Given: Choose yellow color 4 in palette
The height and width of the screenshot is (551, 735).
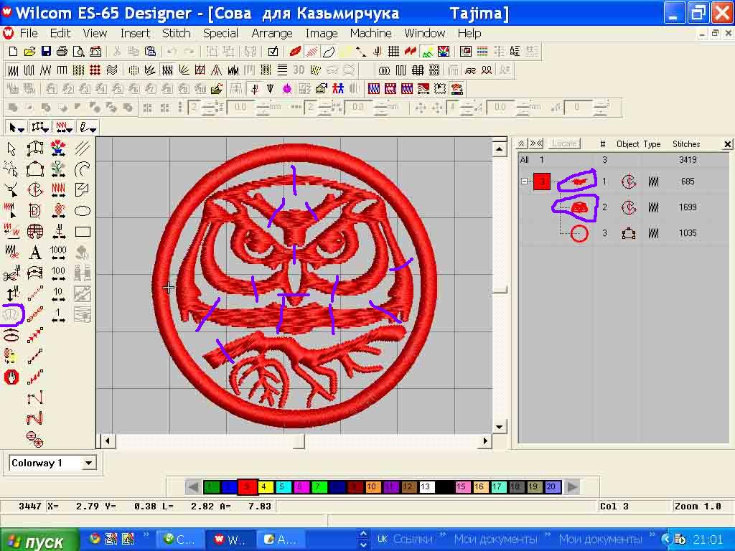Looking at the screenshot, I should (265, 487).
